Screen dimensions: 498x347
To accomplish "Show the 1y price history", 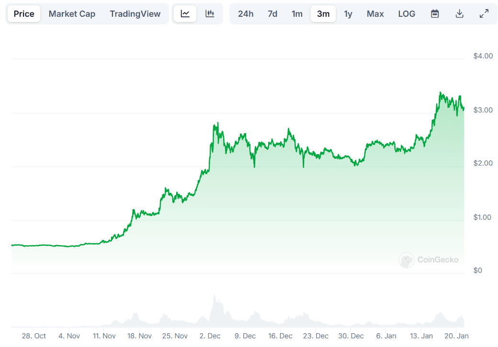I will (348, 14).
